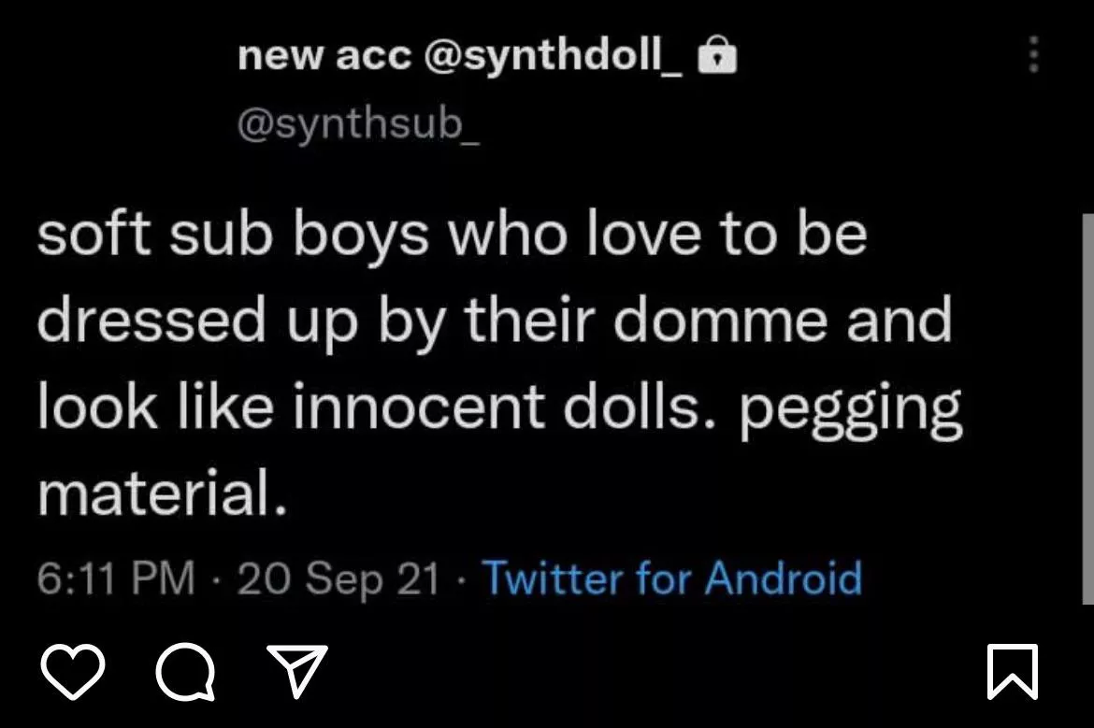
Task: Click the "20 Sep 21" tweet date
Action: [x=338, y=579]
